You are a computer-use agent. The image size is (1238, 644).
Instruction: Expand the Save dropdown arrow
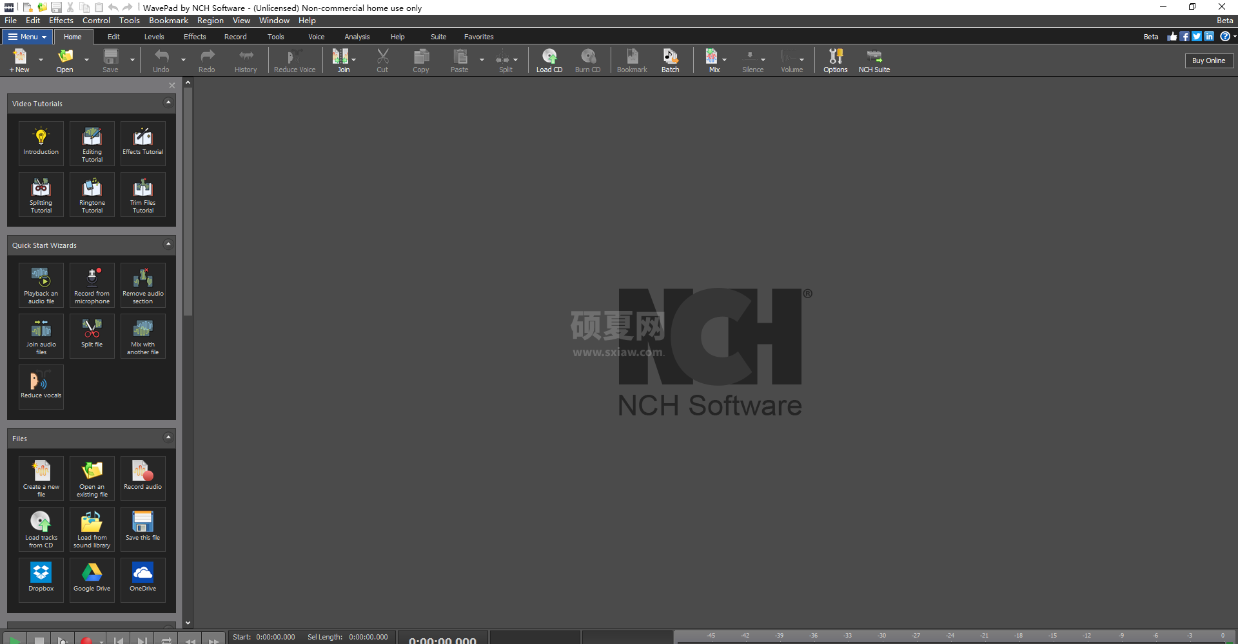click(x=132, y=60)
